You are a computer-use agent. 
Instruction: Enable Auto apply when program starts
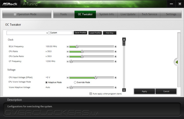(91, 94)
